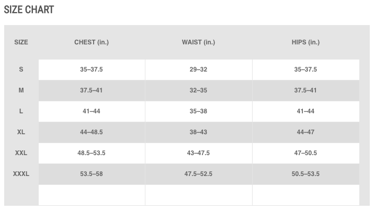Click the 38–43 waist measurement cell
Viewport: 375px width, 223px height.
[x=198, y=132]
